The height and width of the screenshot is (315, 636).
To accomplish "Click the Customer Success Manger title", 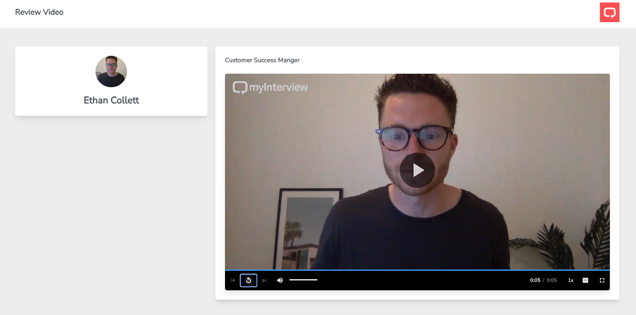I will 262,60.
